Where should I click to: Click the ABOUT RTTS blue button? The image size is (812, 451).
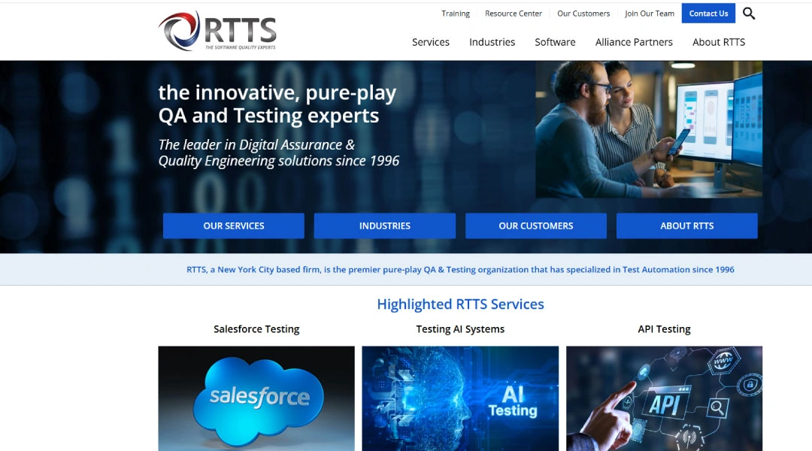[686, 225]
